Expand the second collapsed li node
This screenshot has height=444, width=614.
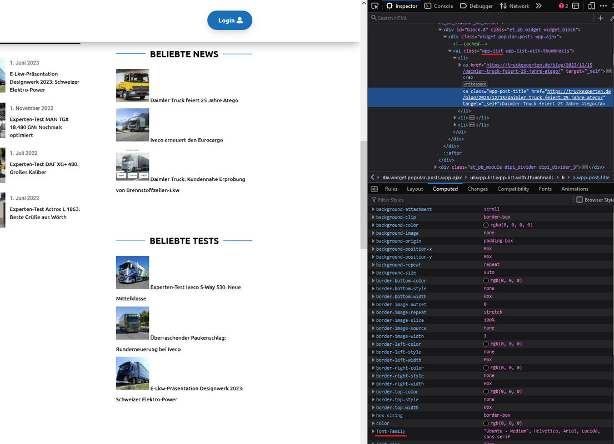[455, 118]
